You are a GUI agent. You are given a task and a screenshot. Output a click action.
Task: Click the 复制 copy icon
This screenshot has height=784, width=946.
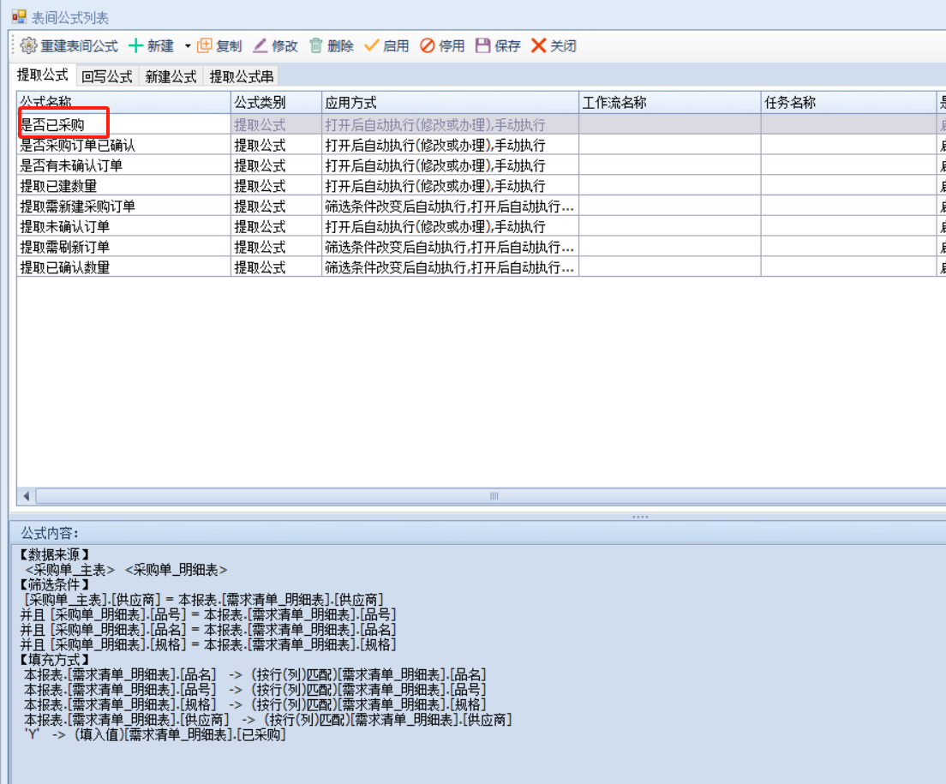tap(205, 46)
